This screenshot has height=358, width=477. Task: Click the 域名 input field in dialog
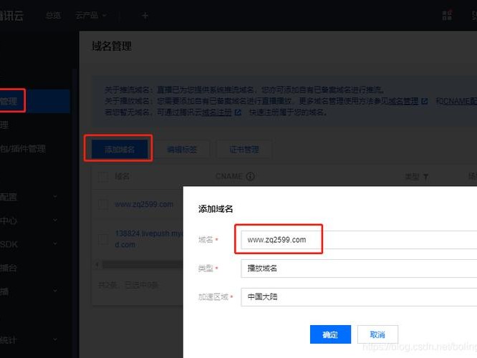(x=359, y=240)
